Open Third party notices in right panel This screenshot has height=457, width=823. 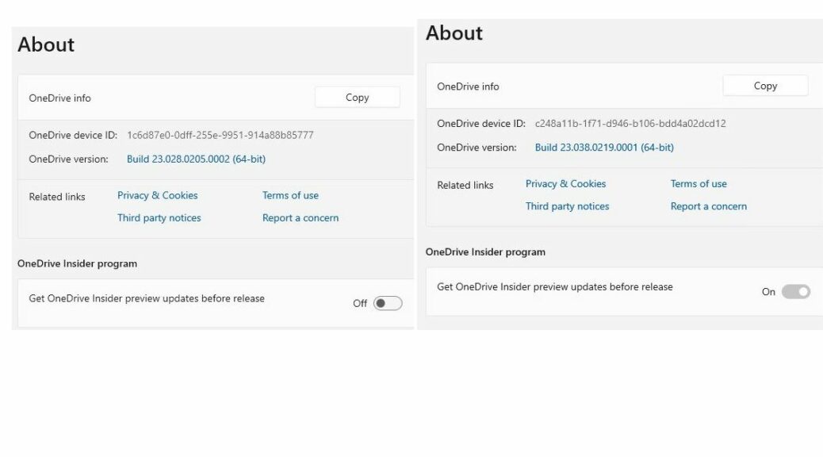(568, 206)
